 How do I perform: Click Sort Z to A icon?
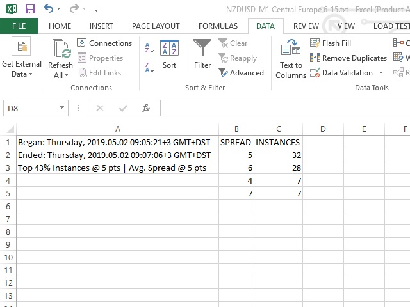point(149,67)
